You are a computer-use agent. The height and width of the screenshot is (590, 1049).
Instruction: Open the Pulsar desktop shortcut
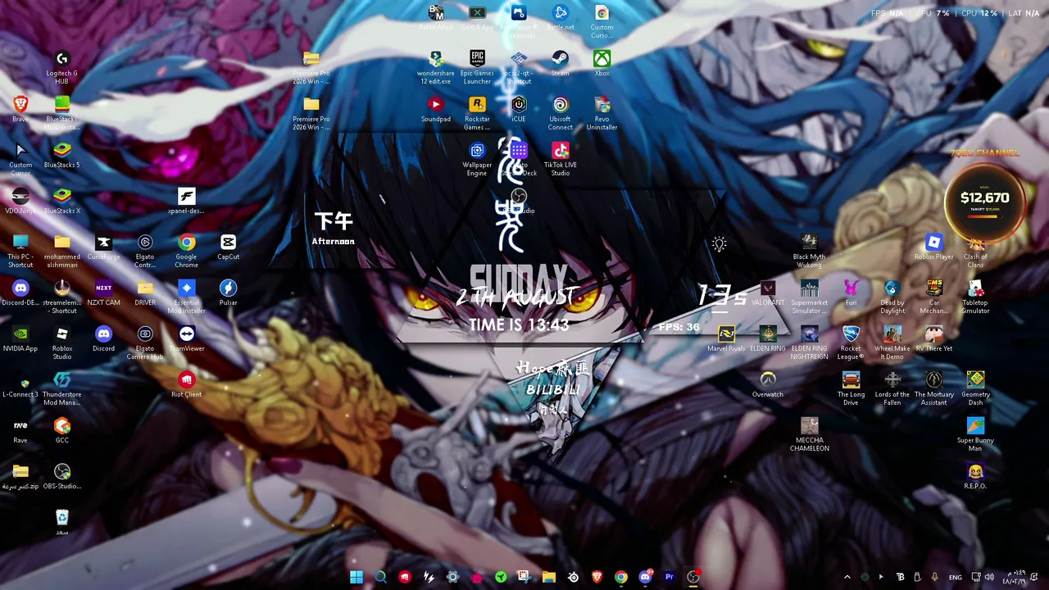click(228, 293)
